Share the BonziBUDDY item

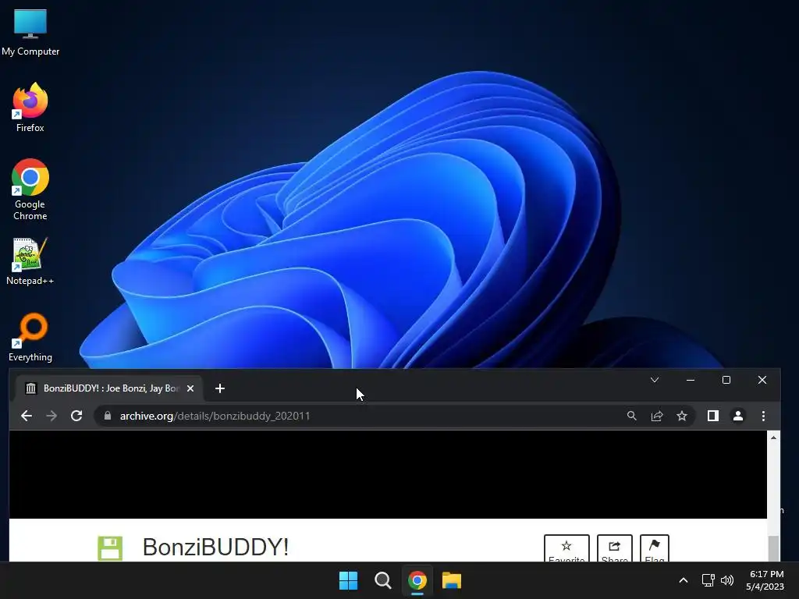click(615, 548)
